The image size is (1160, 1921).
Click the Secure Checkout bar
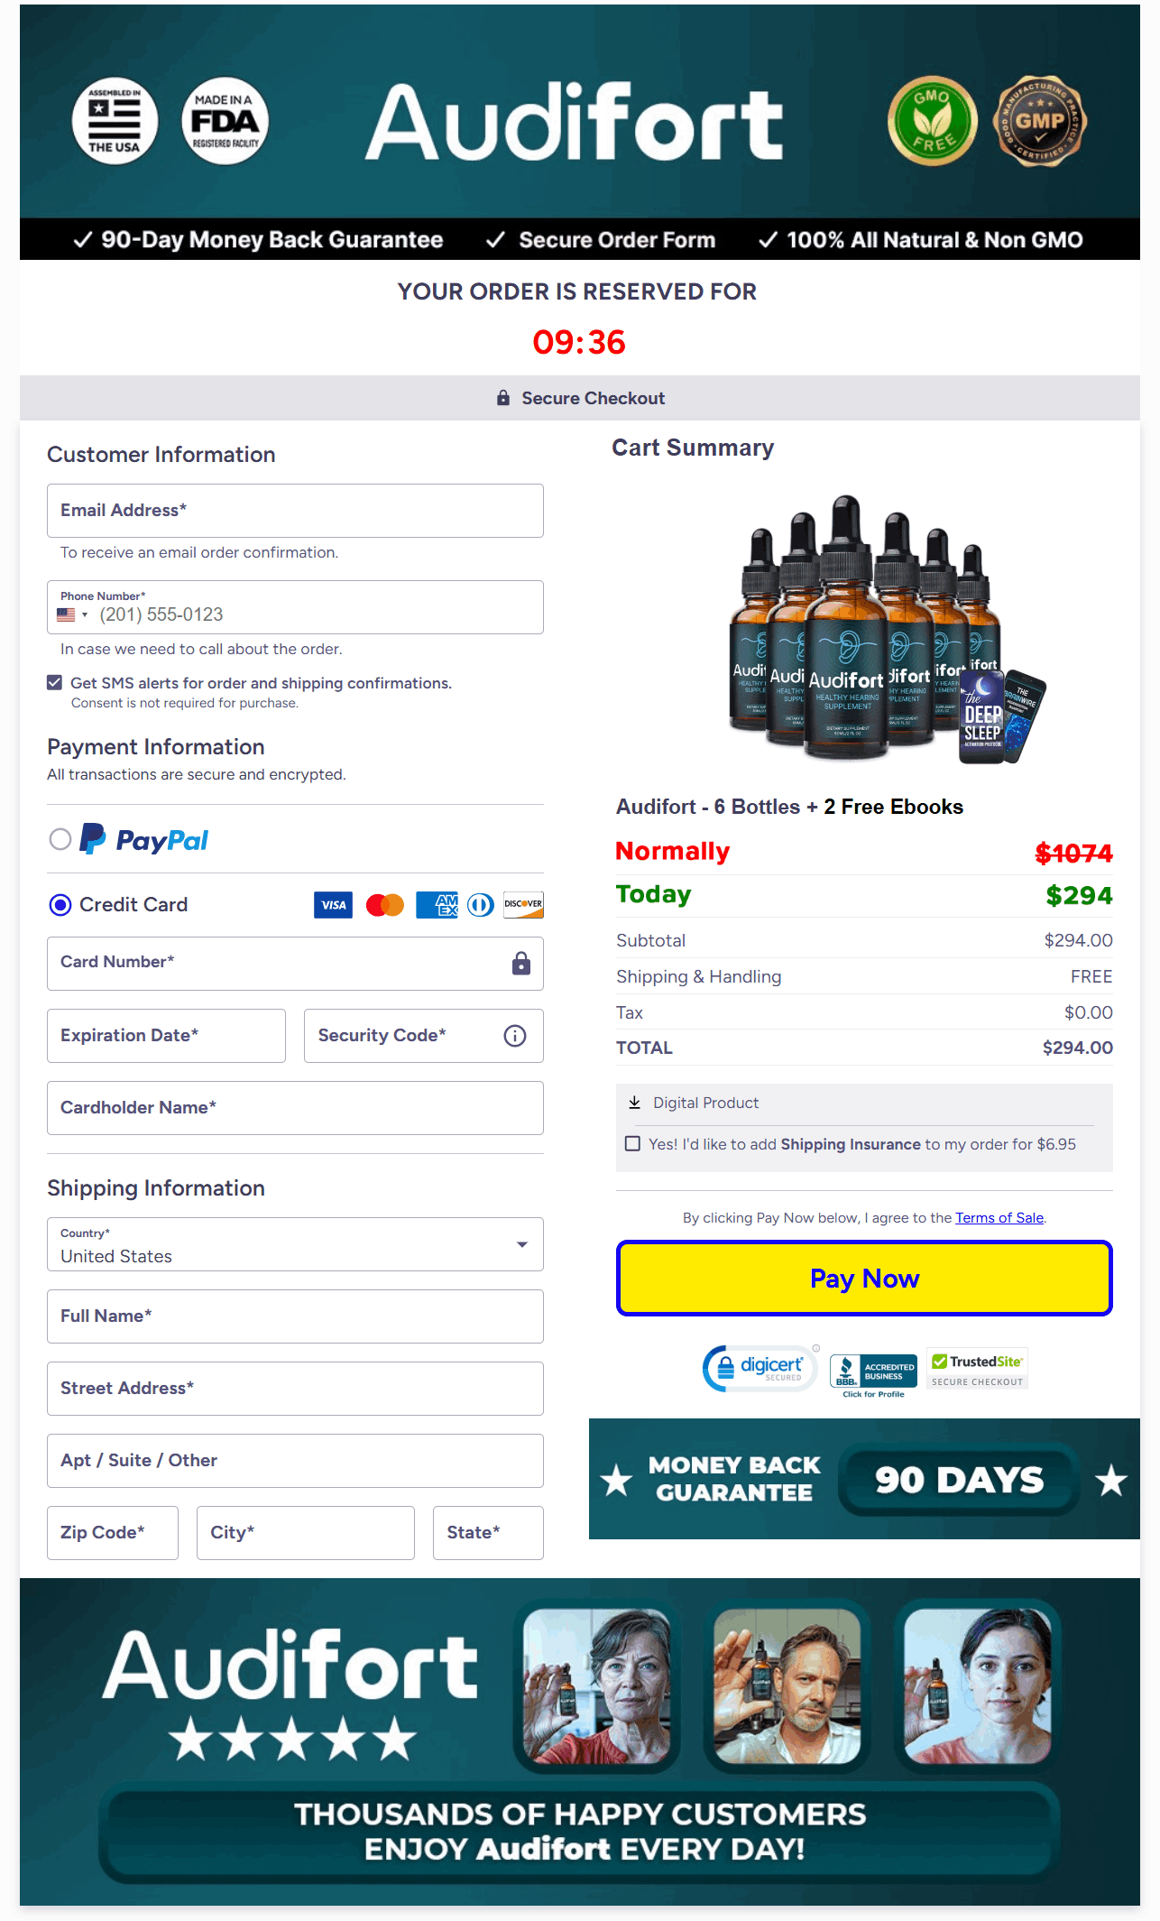(580, 398)
